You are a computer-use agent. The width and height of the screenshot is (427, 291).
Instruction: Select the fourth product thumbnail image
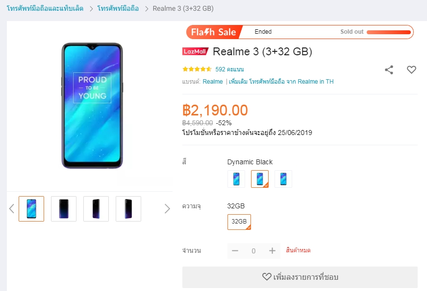coord(128,209)
